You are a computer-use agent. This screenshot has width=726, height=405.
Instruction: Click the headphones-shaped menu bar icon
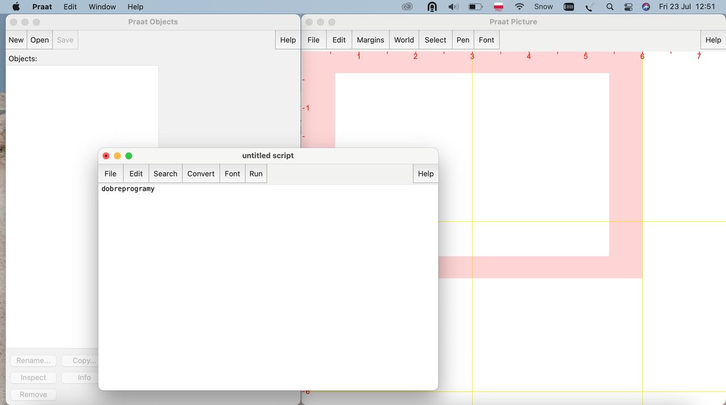pos(432,7)
